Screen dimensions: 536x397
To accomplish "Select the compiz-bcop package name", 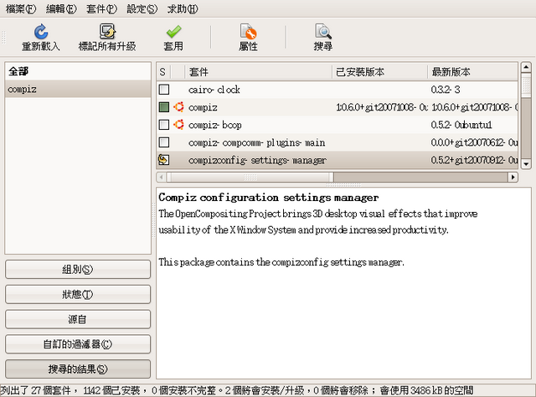I will 215,125.
